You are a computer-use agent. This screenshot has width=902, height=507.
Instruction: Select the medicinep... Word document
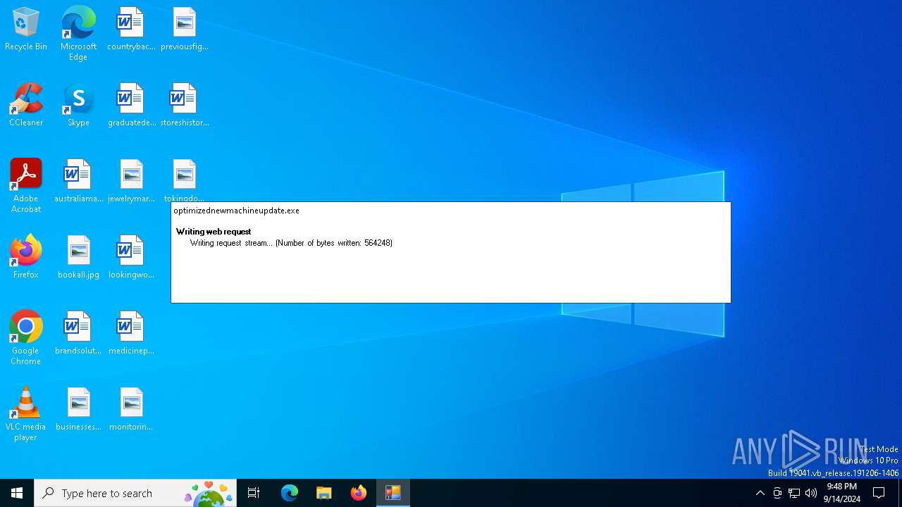131,334
